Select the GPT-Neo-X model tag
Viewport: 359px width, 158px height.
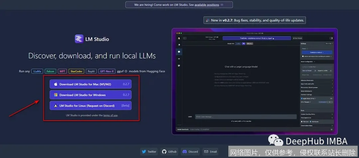pyautogui.click(x=107, y=71)
